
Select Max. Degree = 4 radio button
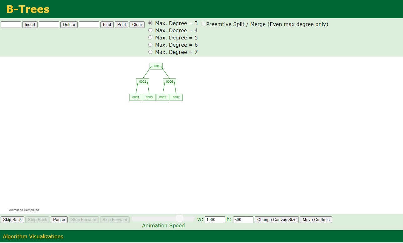(x=150, y=30)
